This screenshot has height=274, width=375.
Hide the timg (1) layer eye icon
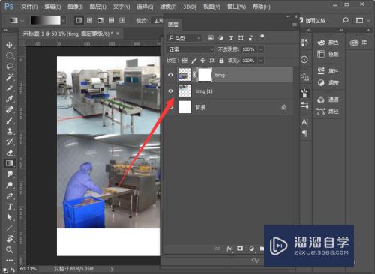[171, 91]
